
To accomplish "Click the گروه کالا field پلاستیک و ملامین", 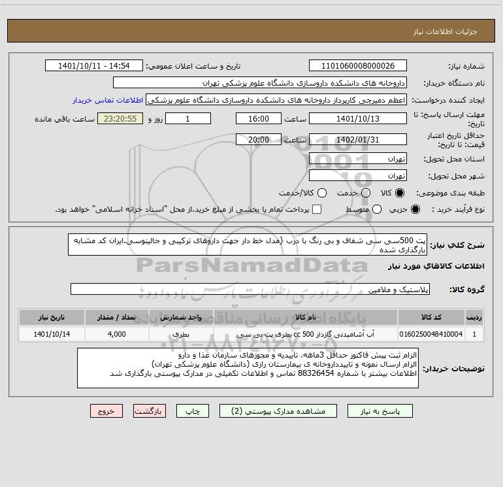I will coord(250,289).
